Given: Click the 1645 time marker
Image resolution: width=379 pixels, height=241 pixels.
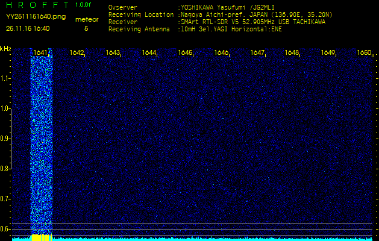Looking at the screenshot, I should 185,53.
